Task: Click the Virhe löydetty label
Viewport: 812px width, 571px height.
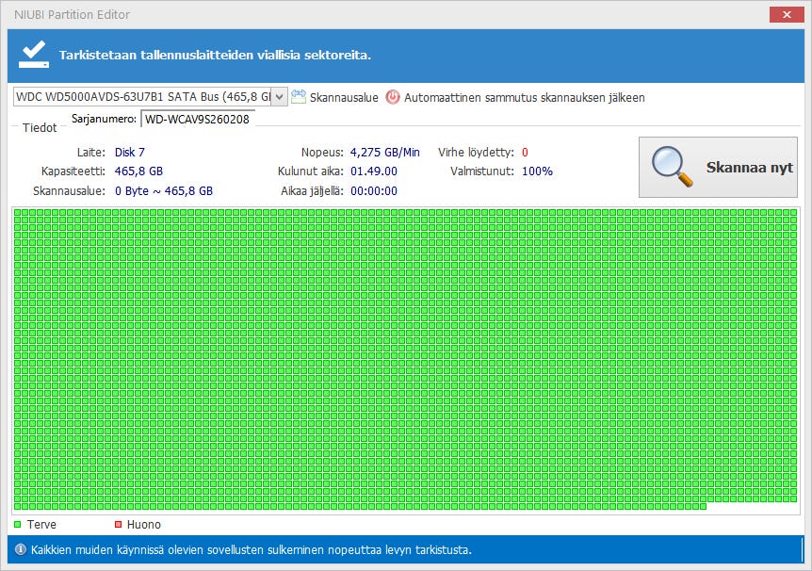Action: 476,153
